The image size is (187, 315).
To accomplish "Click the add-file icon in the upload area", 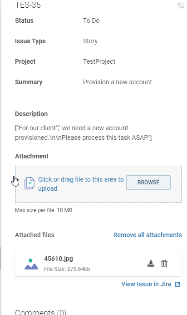I will 30,183.
